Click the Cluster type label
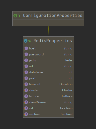96x129 pixels. (x=67, y=90)
